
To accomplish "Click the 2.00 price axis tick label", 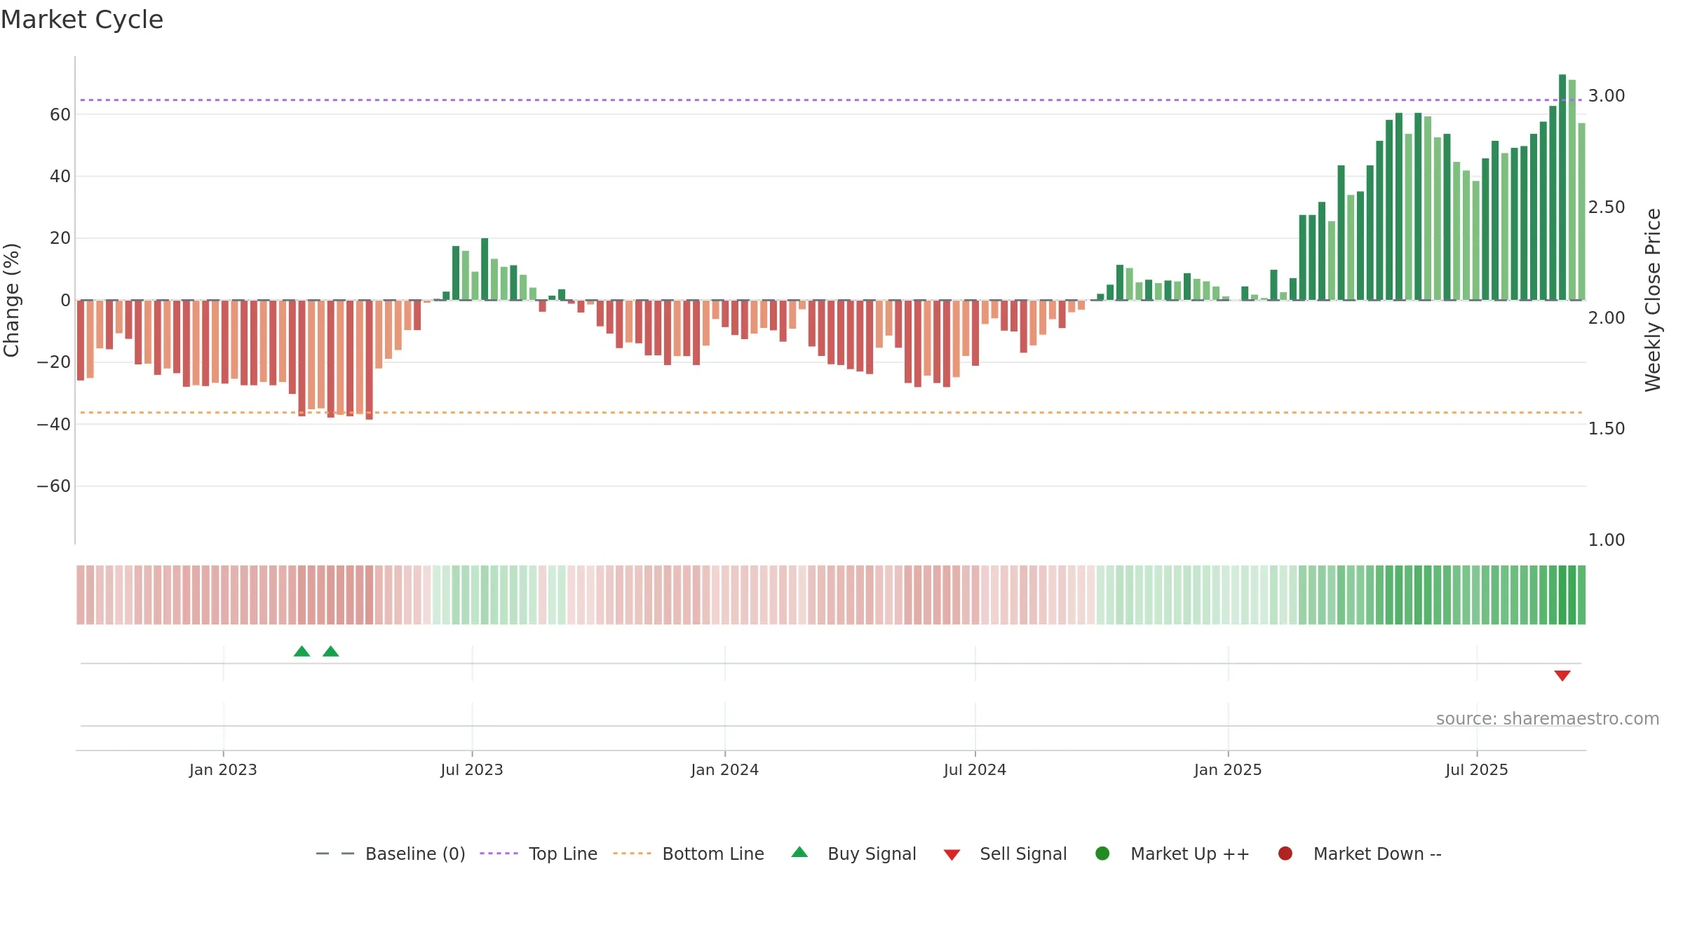I will (x=1607, y=318).
